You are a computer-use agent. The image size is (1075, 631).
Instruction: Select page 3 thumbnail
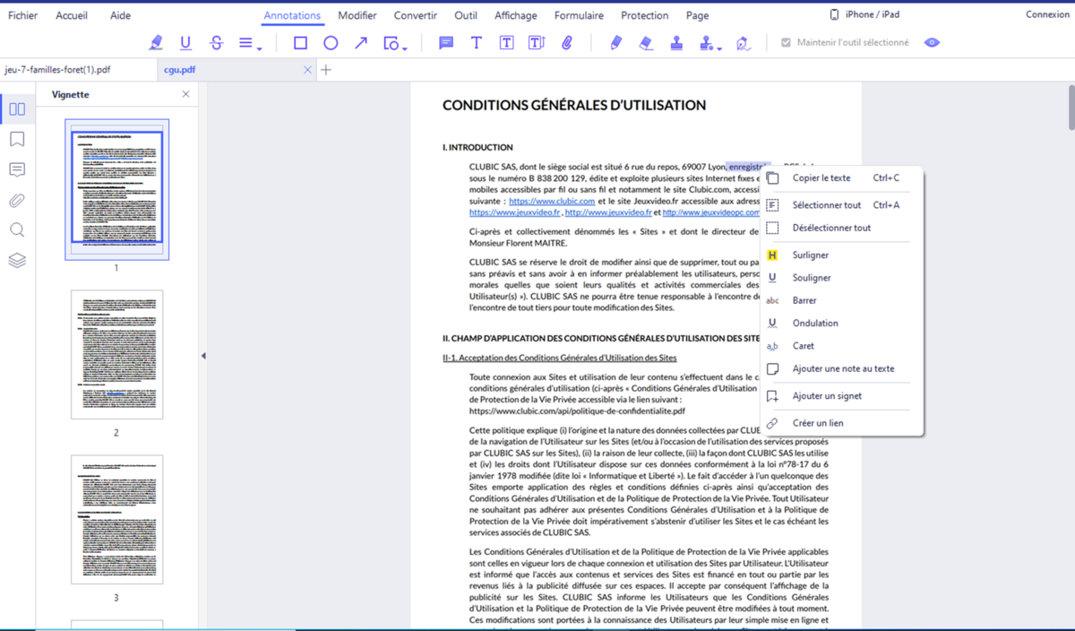(x=116, y=521)
